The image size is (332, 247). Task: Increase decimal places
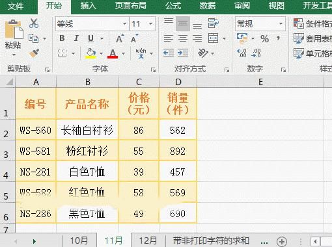[x=242, y=53]
